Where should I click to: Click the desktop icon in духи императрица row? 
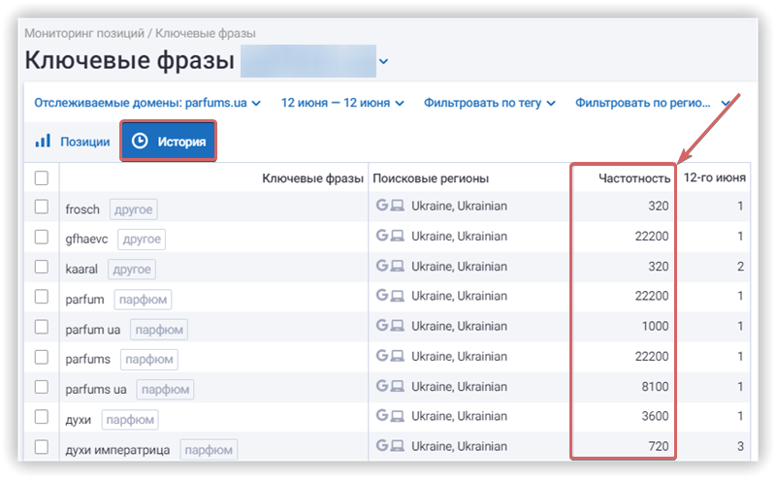coord(397,446)
